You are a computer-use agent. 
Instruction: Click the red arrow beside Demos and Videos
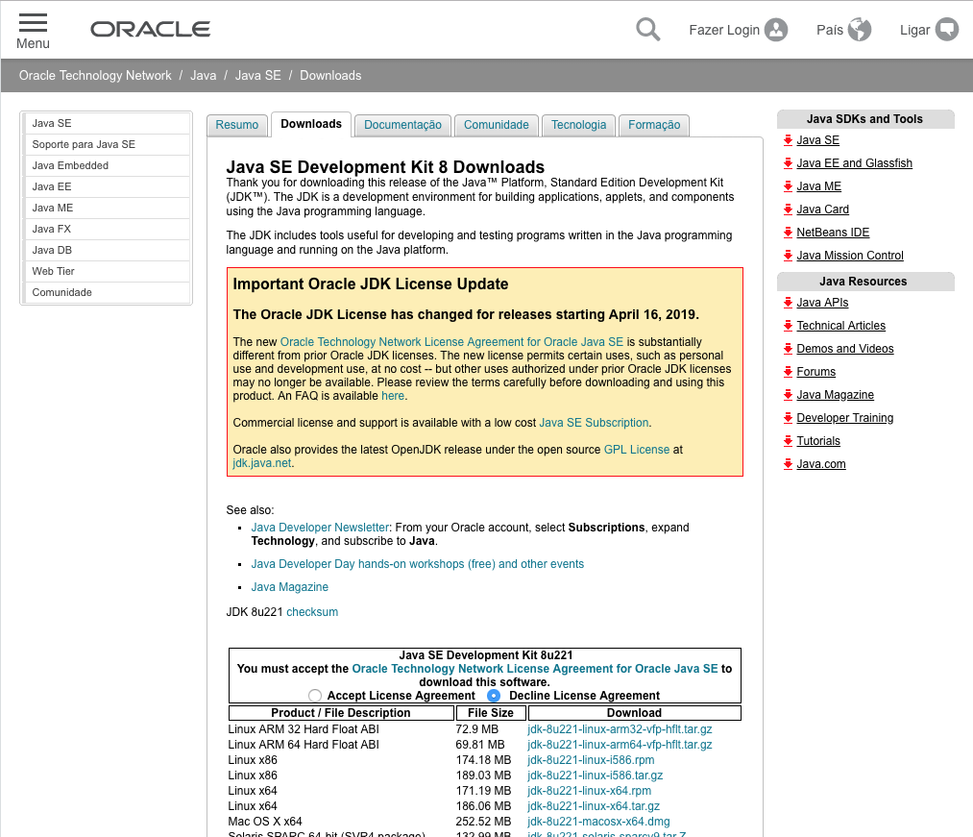788,348
